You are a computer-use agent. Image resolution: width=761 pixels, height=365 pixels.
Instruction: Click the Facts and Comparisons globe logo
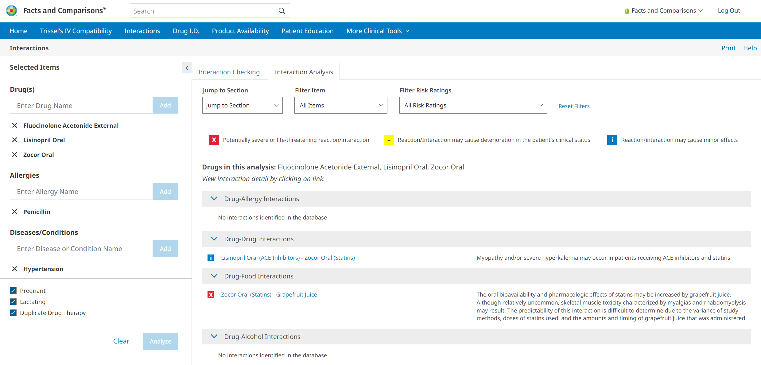click(11, 11)
